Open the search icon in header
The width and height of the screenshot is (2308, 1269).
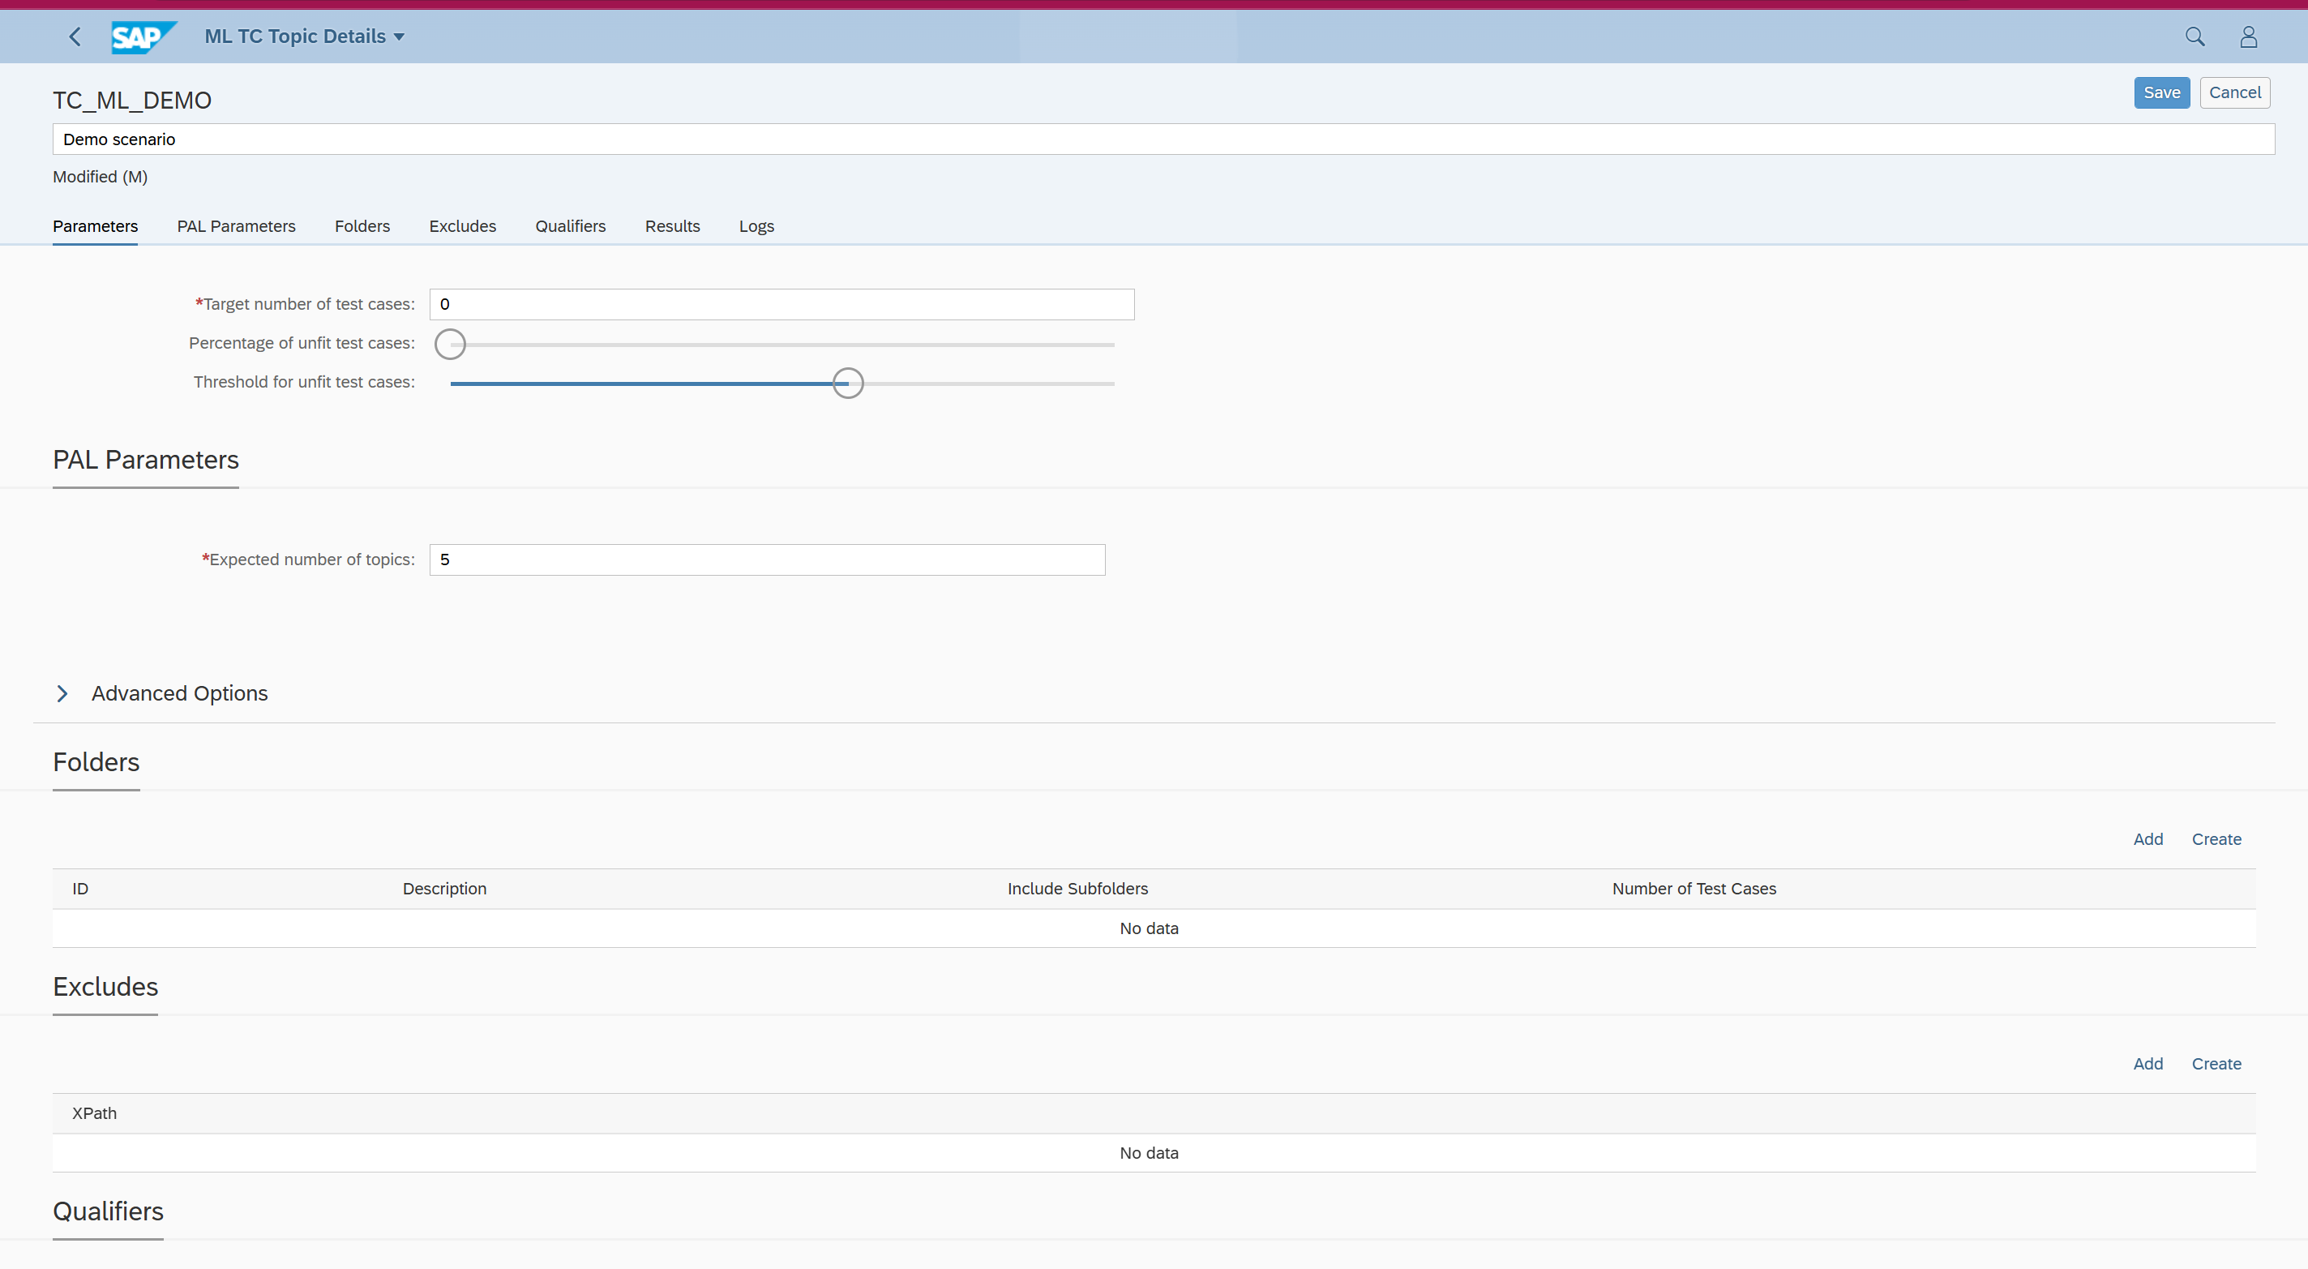2195,36
